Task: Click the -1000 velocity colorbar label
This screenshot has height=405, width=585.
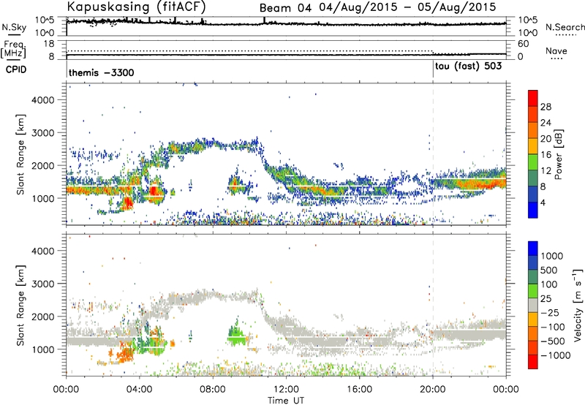Action: [556, 355]
